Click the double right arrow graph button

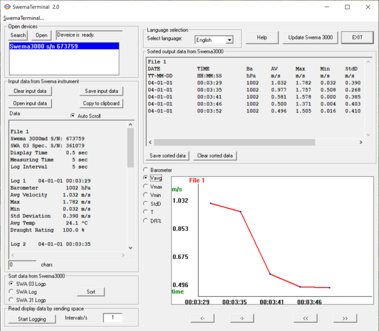(x=345, y=318)
